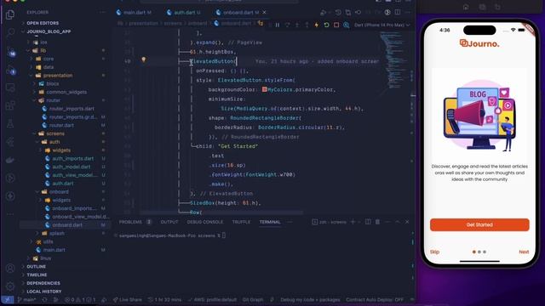Image resolution: width=545 pixels, height=306 pixels.
Task: Expand the OUTLINE section
Action: pyautogui.click(x=36, y=266)
